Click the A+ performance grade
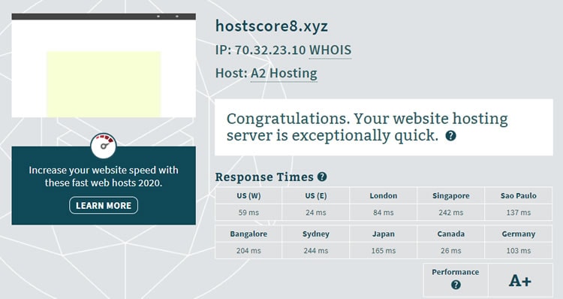 [520, 280]
